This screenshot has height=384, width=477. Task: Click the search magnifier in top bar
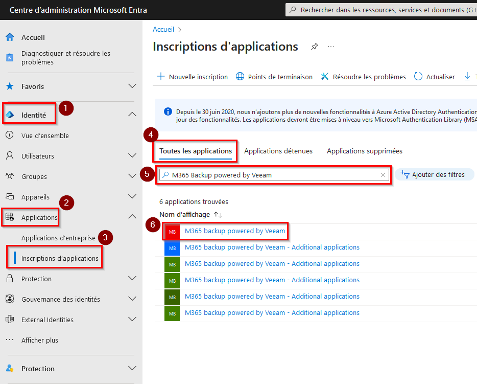(x=293, y=10)
